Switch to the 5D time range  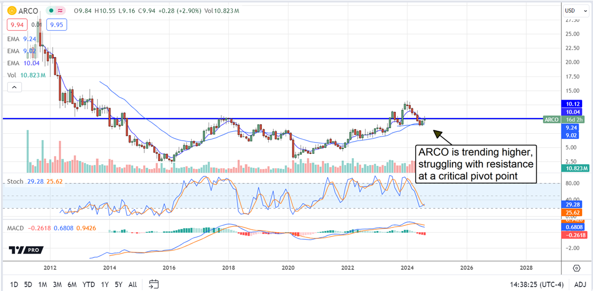(28, 284)
